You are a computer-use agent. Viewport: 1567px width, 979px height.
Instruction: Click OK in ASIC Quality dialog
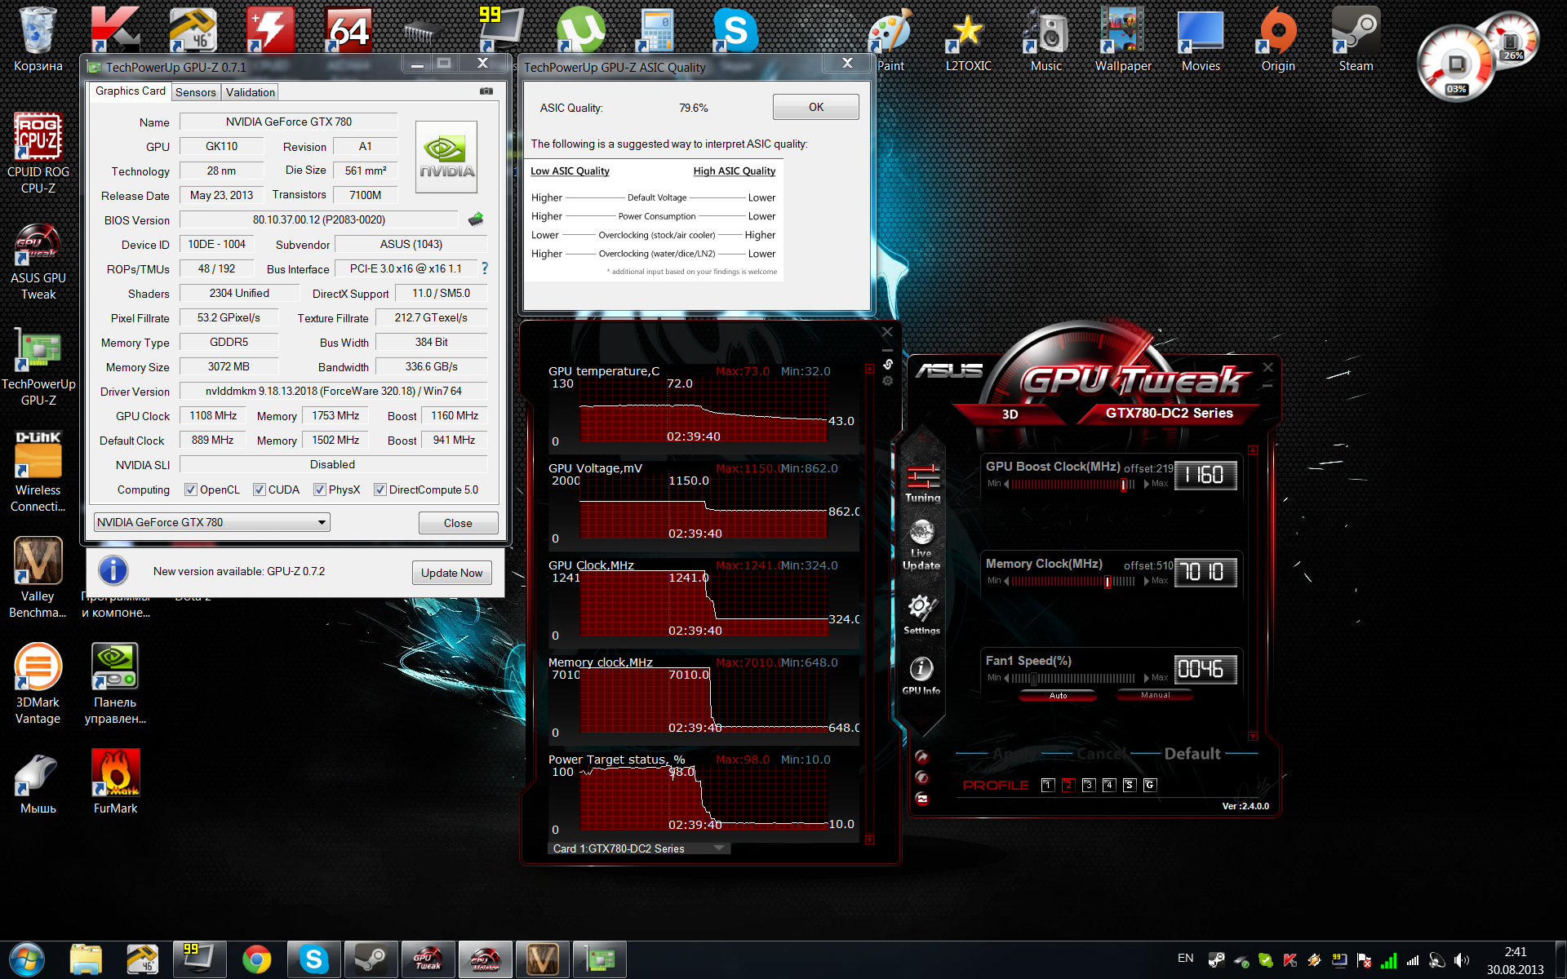[815, 108]
